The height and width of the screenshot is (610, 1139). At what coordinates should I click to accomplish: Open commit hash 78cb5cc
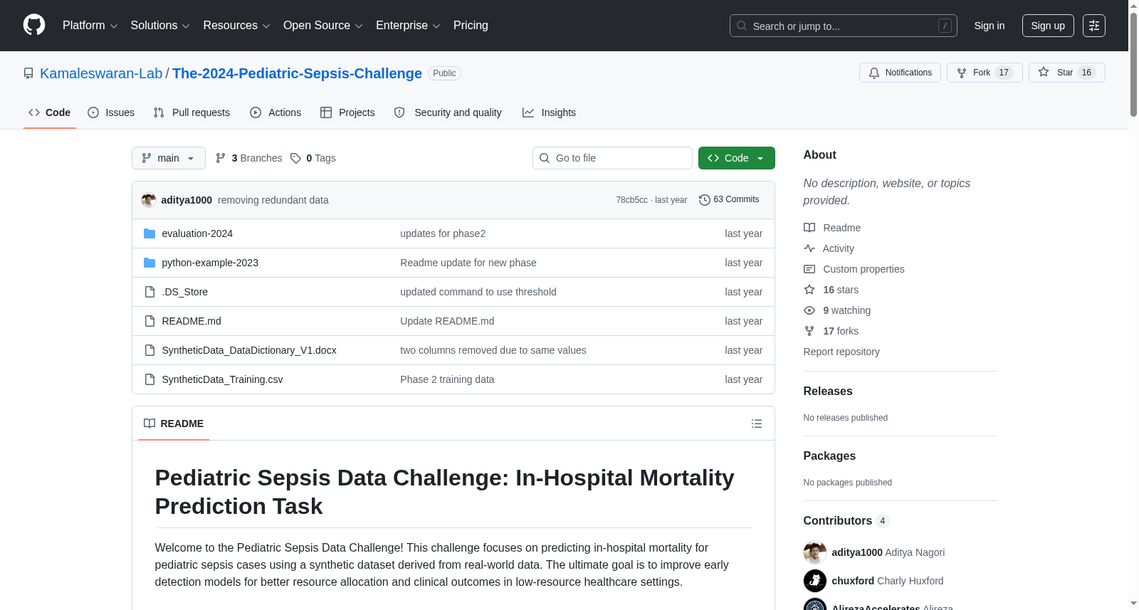coord(631,200)
